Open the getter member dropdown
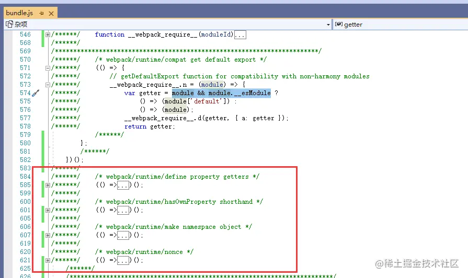This screenshot has height=278, width=468. point(400,25)
